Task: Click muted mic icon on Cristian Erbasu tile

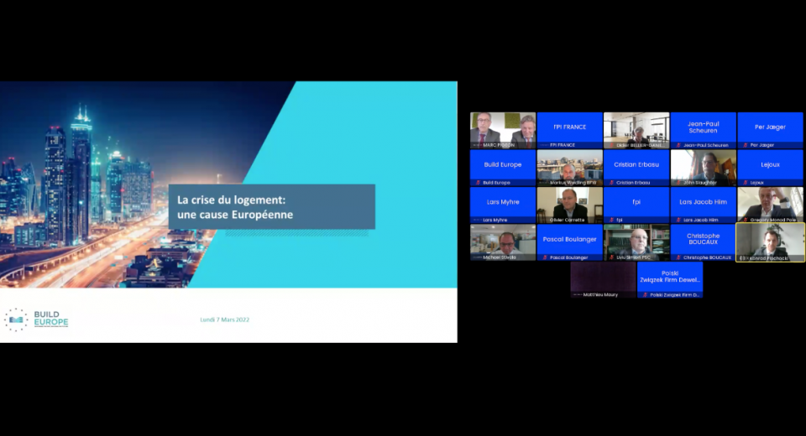Action: coord(612,183)
